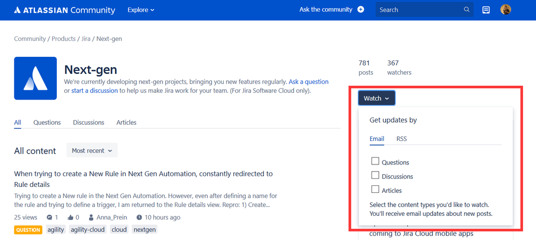Check the Discussions checkbox
The image size is (536, 240).
[376, 175]
